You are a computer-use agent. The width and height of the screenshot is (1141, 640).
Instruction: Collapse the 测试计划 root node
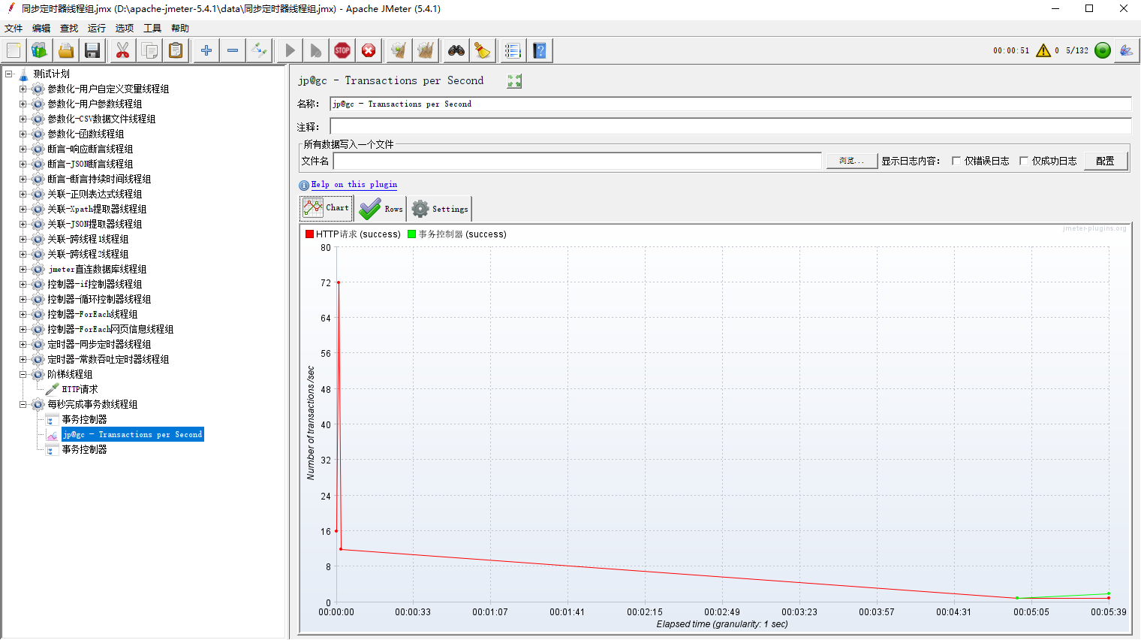click(x=9, y=74)
